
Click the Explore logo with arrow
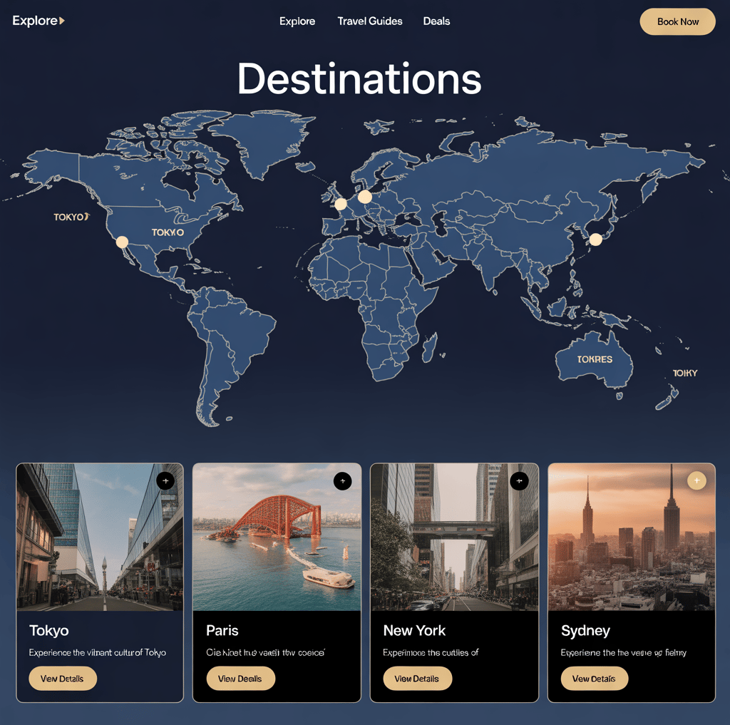[38, 21]
